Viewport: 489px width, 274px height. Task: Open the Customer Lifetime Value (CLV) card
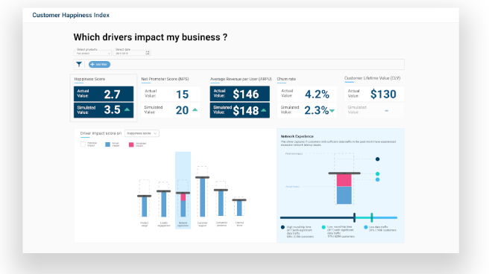click(x=374, y=97)
